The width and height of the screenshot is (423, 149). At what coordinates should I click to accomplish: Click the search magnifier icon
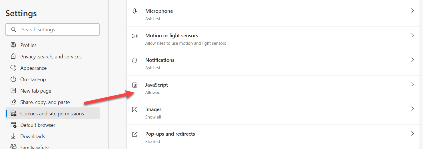click(13, 29)
